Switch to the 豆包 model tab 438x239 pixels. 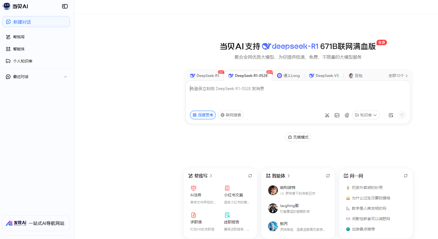click(x=356, y=76)
